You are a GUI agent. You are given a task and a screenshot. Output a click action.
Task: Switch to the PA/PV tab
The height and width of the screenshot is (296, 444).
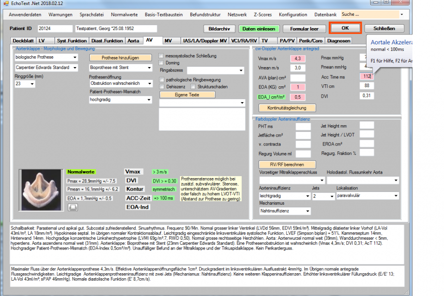[x=287, y=41]
